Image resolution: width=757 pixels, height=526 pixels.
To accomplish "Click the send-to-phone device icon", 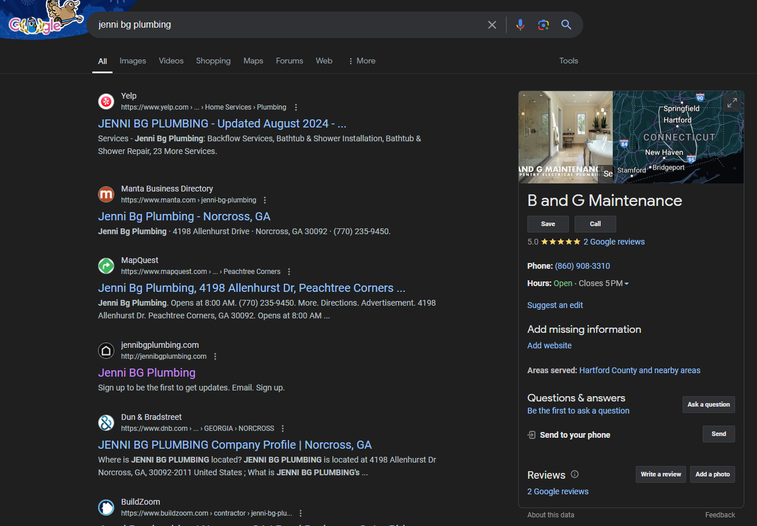I will click(x=531, y=435).
